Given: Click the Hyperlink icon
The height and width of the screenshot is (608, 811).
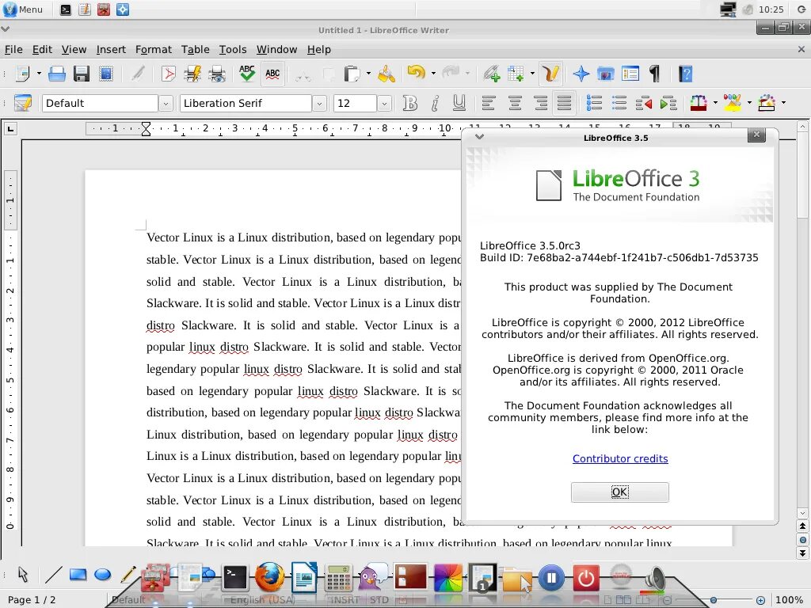Looking at the screenshot, I should click(x=491, y=74).
